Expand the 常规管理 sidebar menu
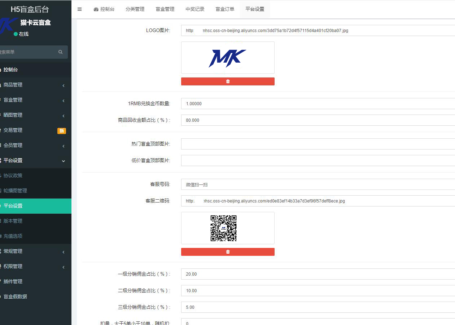The width and height of the screenshot is (455, 325). click(36, 251)
